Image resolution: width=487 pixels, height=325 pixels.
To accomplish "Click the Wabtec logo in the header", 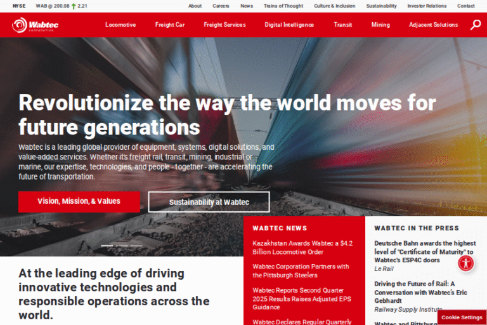I will point(35,25).
